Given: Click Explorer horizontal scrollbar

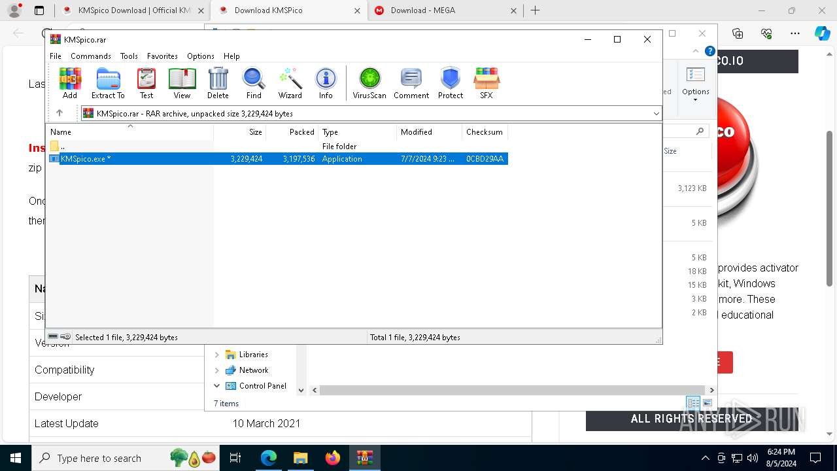Looking at the screenshot, I should point(513,390).
